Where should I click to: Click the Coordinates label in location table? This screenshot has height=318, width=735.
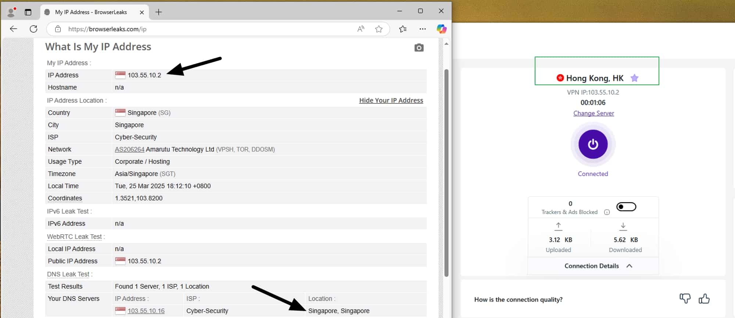65,198
